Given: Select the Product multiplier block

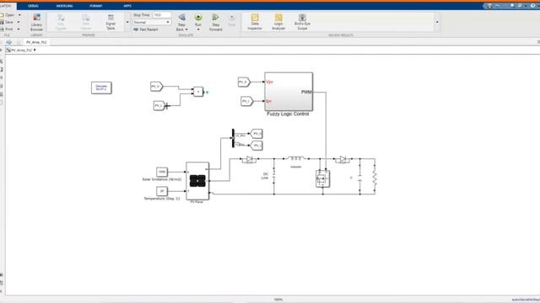Looking at the screenshot, I should (x=198, y=92).
